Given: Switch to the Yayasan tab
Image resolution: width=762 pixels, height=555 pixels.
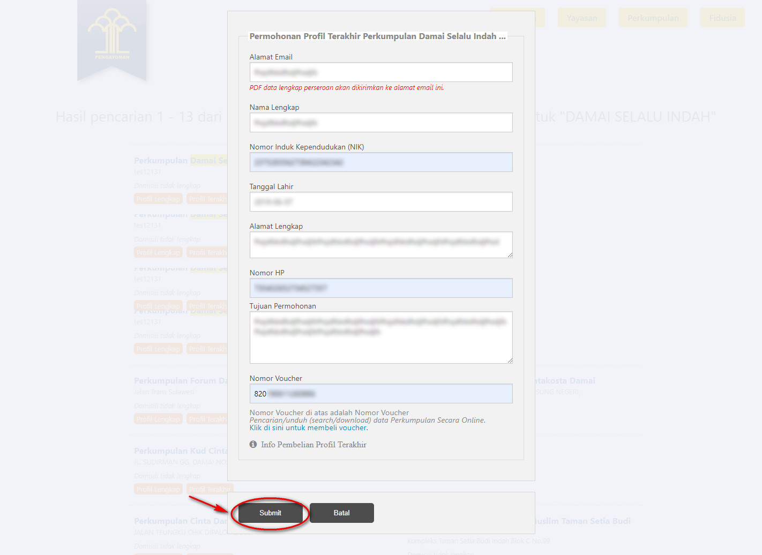Looking at the screenshot, I should (581, 18).
